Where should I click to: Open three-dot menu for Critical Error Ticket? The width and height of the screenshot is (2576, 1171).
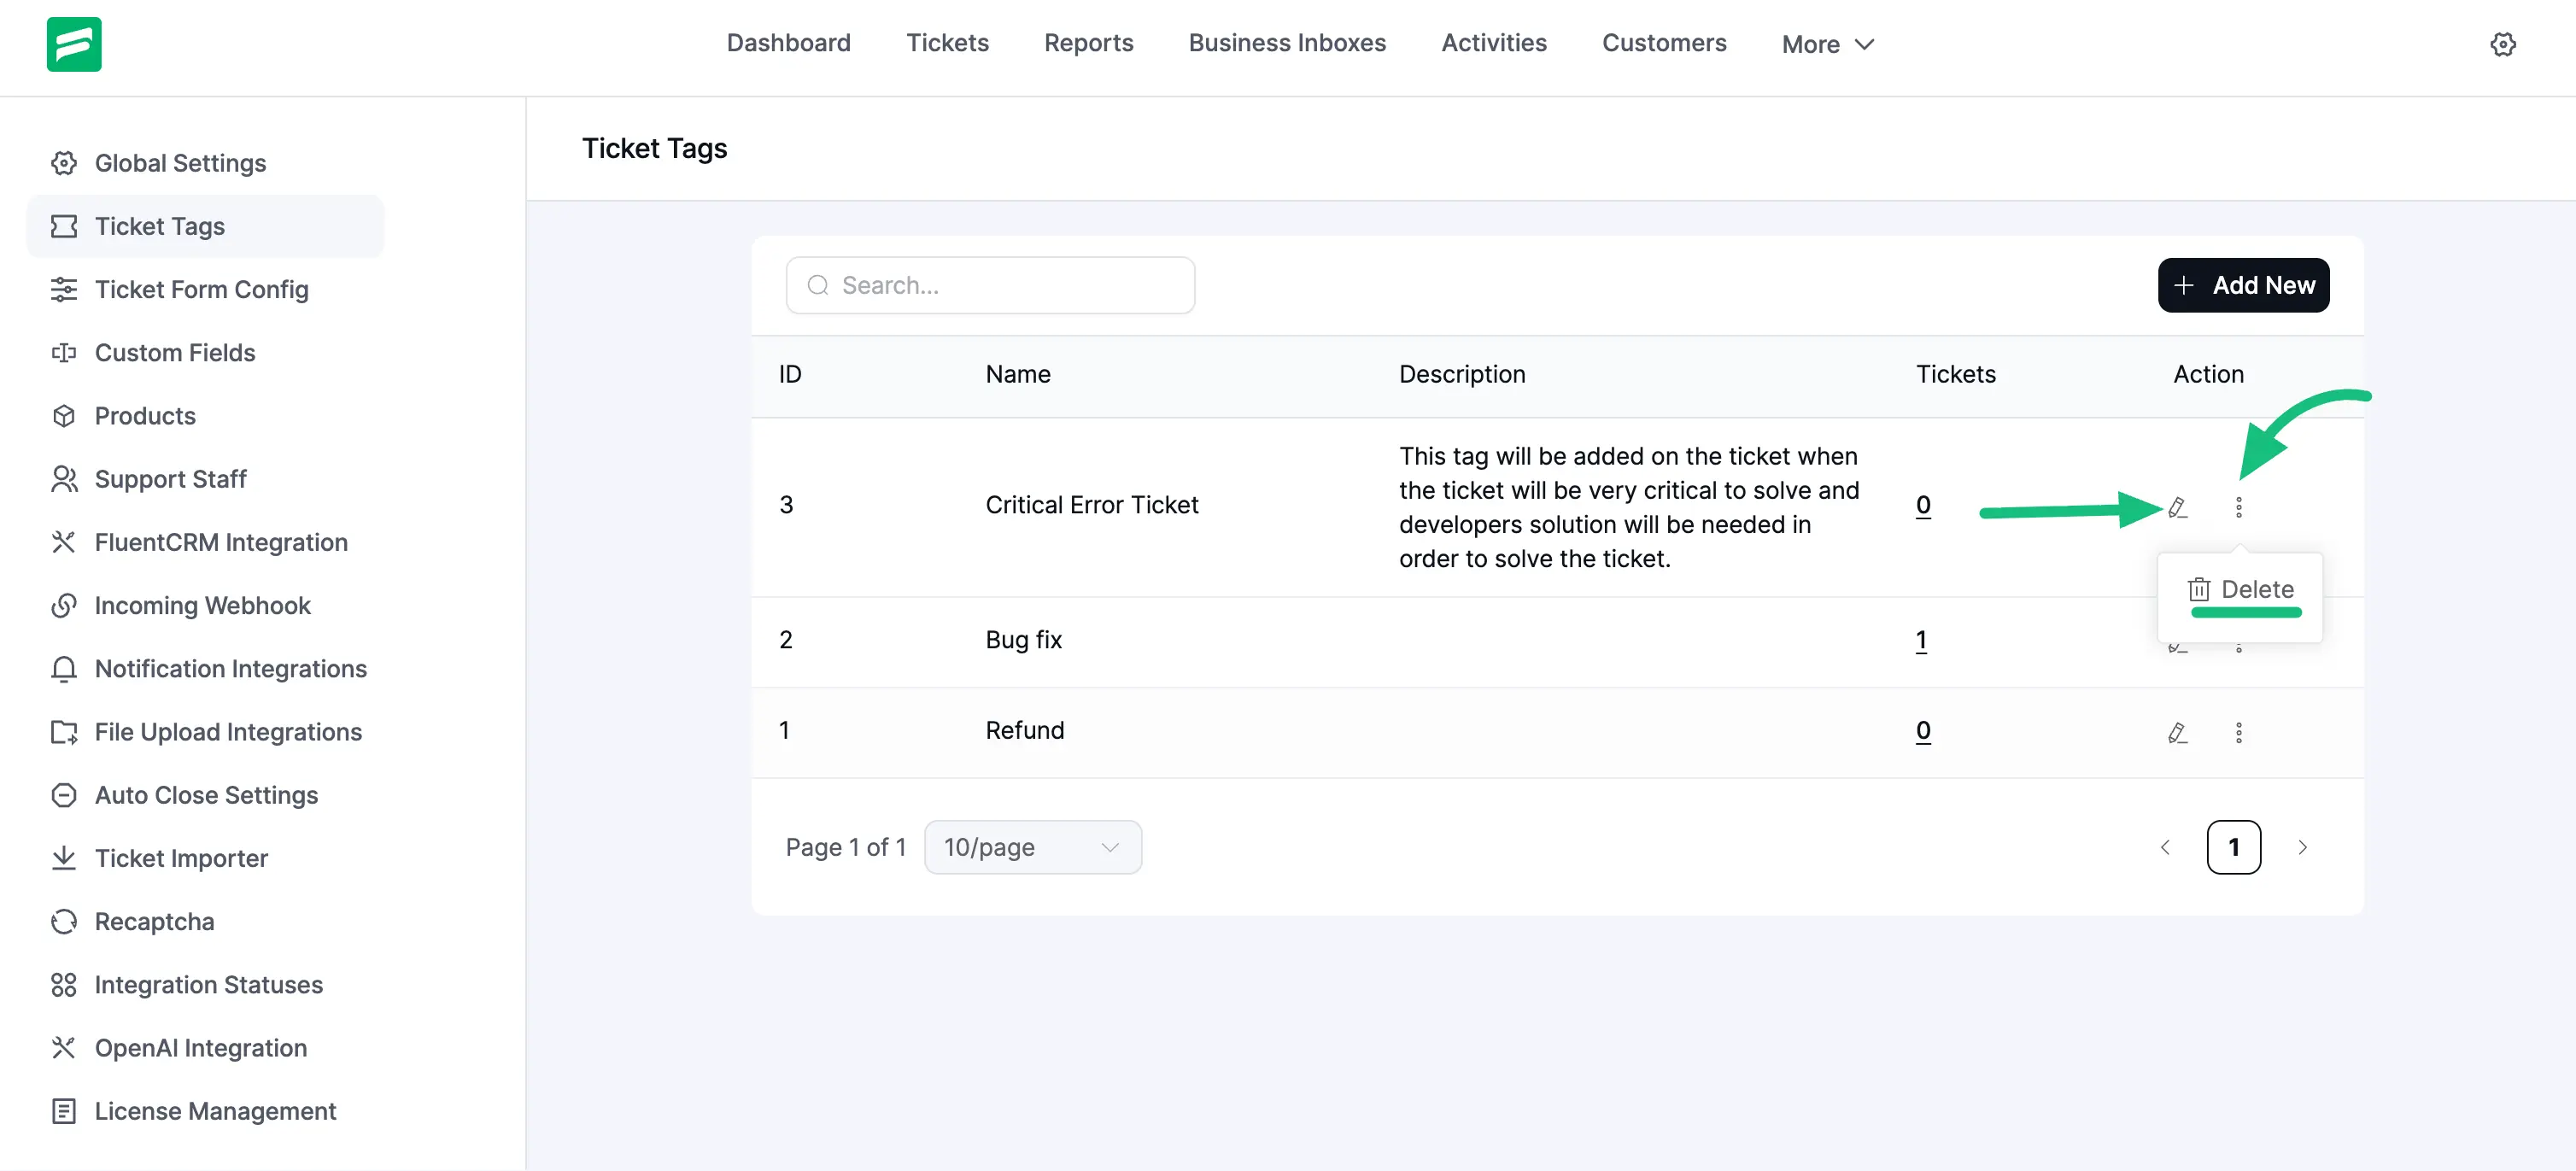click(x=2238, y=507)
